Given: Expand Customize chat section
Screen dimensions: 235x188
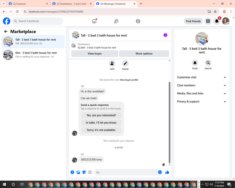Looking at the screenshot, I should tap(202, 77).
